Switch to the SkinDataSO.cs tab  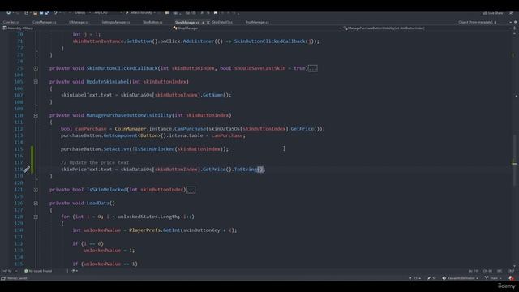tap(222, 22)
